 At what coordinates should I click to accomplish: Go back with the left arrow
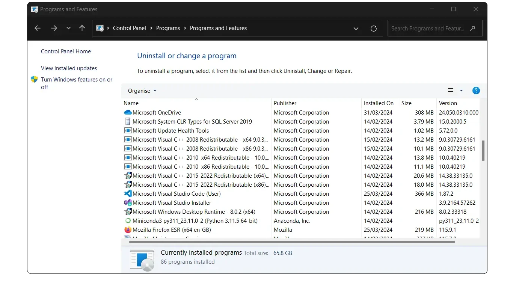click(x=37, y=28)
